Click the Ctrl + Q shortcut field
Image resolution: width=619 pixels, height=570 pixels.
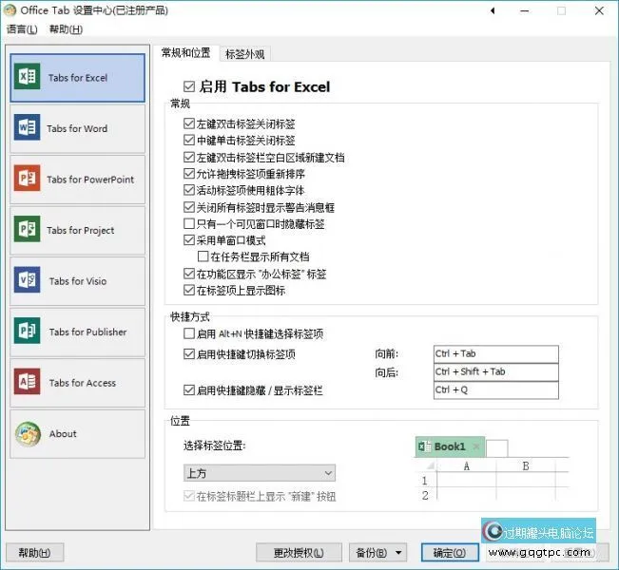click(495, 390)
